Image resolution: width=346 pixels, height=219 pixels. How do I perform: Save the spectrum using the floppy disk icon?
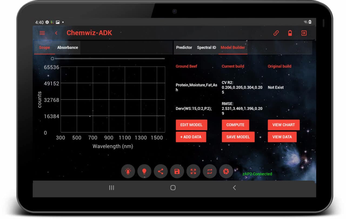pos(177,171)
